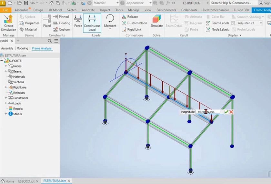
Task: Open the Adjusted x1 dropdown
Action: (261, 23)
